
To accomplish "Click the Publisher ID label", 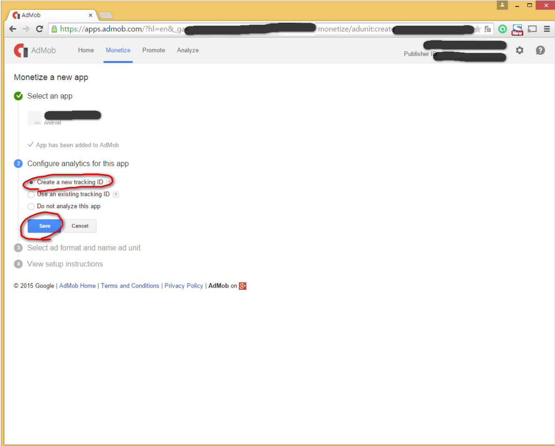I will click(x=420, y=54).
